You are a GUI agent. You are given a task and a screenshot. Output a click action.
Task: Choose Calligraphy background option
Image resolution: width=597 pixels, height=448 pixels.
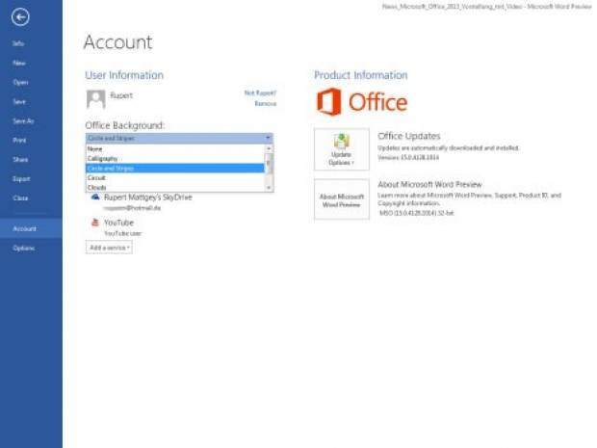(x=174, y=158)
